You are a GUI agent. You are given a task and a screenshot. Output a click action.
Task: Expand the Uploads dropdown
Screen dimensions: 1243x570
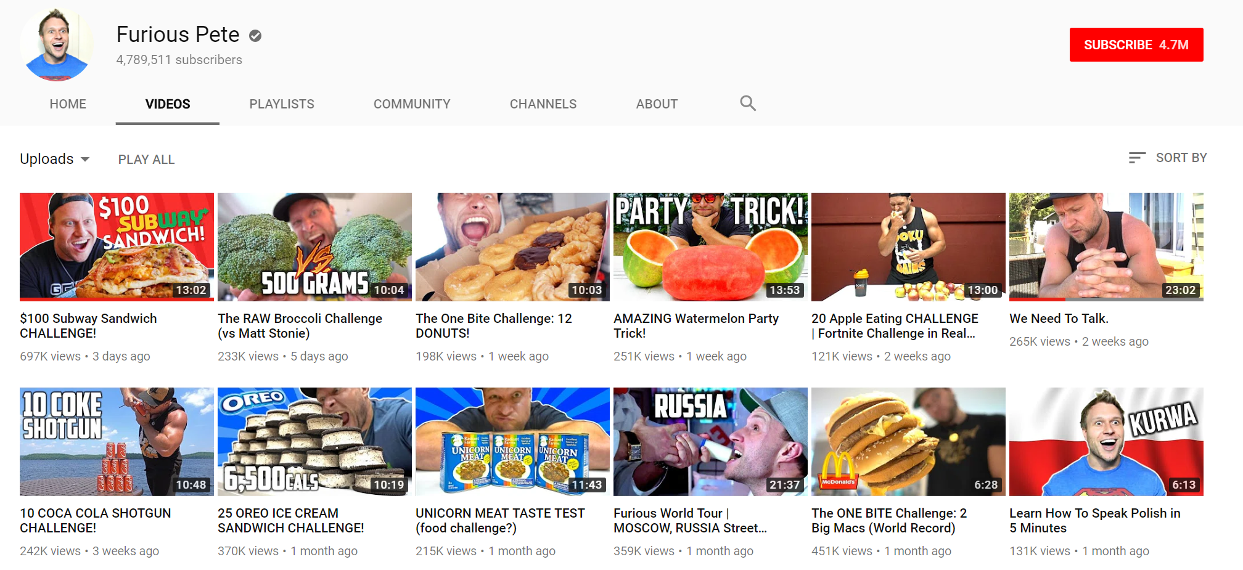[55, 159]
